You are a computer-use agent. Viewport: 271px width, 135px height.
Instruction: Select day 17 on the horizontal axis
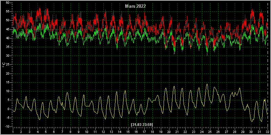(144, 132)
